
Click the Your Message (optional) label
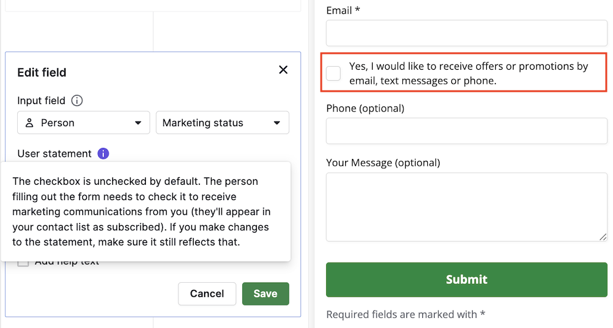tap(383, 163)
